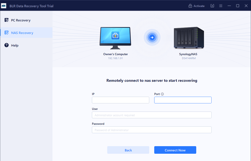Click the Owner's Computer label

115,54
